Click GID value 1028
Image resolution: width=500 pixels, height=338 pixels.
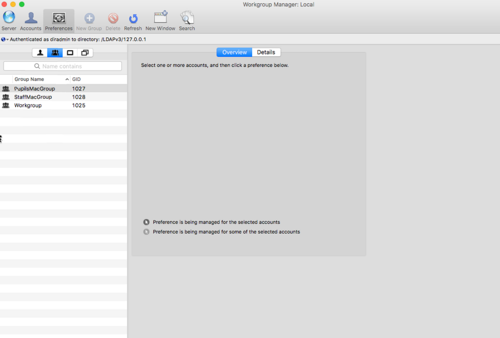[x=79, y=97]
